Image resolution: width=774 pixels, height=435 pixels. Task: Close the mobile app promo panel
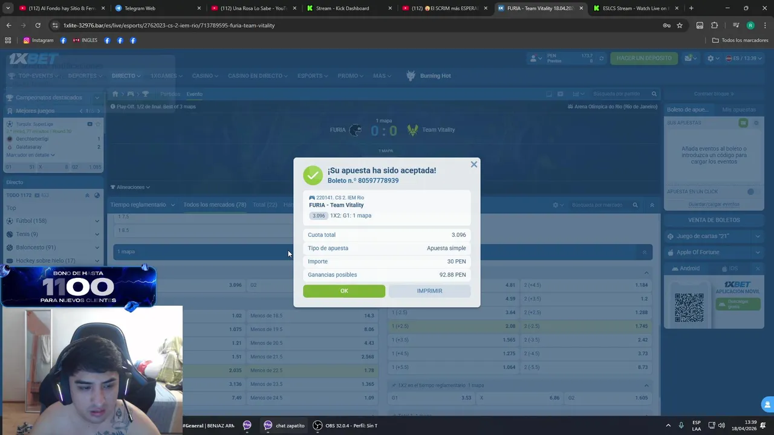[x=758, y=268]
